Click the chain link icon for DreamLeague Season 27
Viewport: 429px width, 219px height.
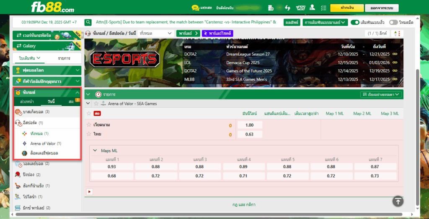(394, 54)
